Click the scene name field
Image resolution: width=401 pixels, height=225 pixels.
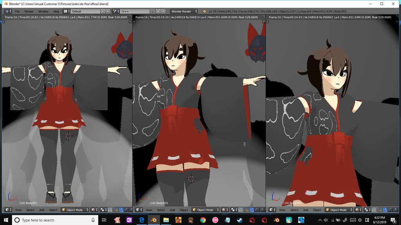click(x=135, y=11)
